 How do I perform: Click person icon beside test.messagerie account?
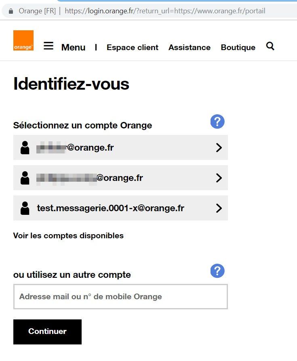point(25,208)
